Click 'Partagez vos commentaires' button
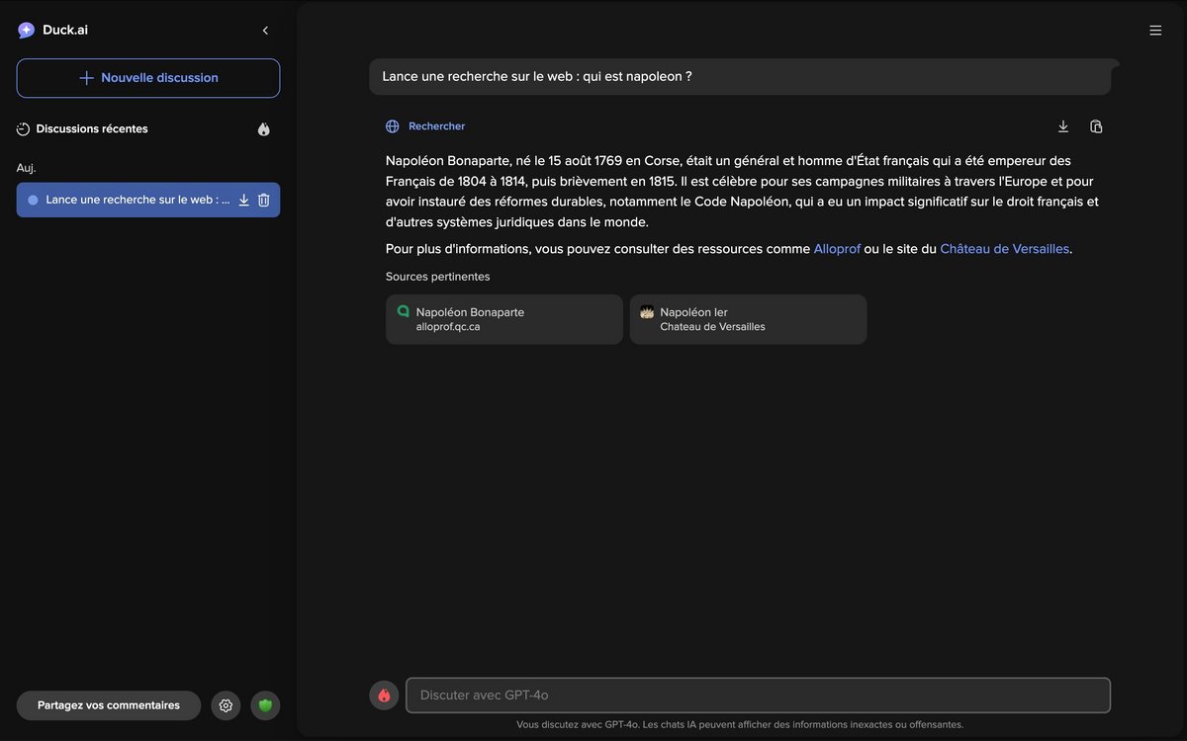The image size is (1187, 741). pos(109,705)
